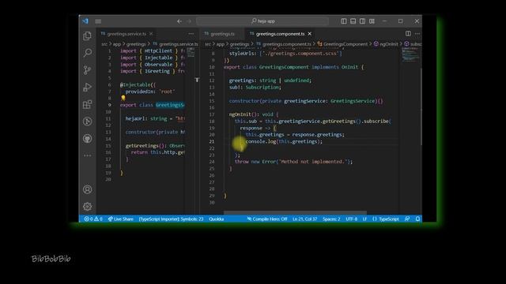Click the right editor minimap
Image resolution: width=506 pixels, height=284 pixels.
click(410, 54)
